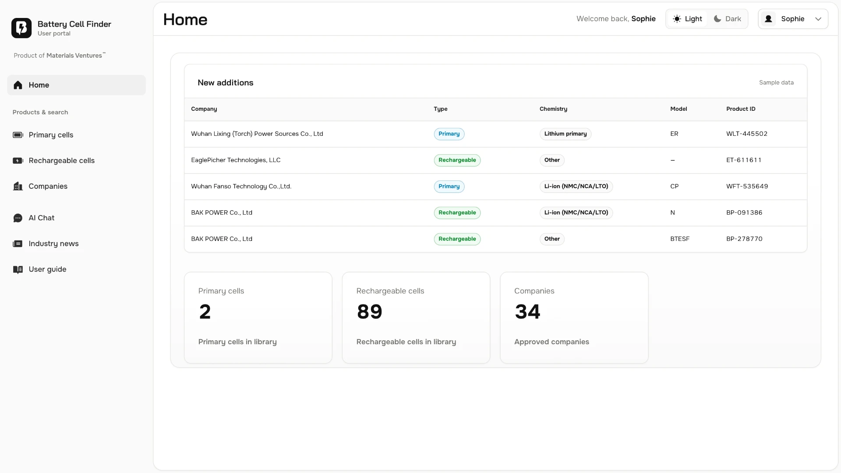Click the Rechargeable cells charging battery icon
The image size is (841, 473).
tap(18, 161)
